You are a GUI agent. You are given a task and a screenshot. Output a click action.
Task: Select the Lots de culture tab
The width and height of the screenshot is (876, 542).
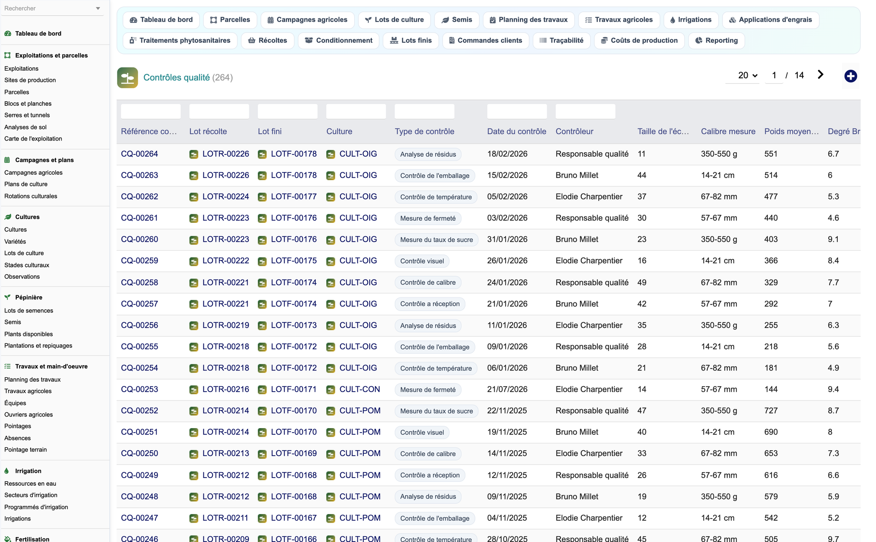coord(394,20)
